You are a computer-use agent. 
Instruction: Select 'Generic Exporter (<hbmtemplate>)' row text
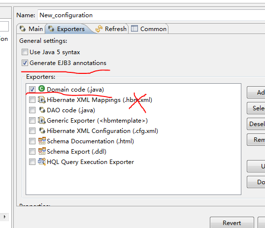98,121
